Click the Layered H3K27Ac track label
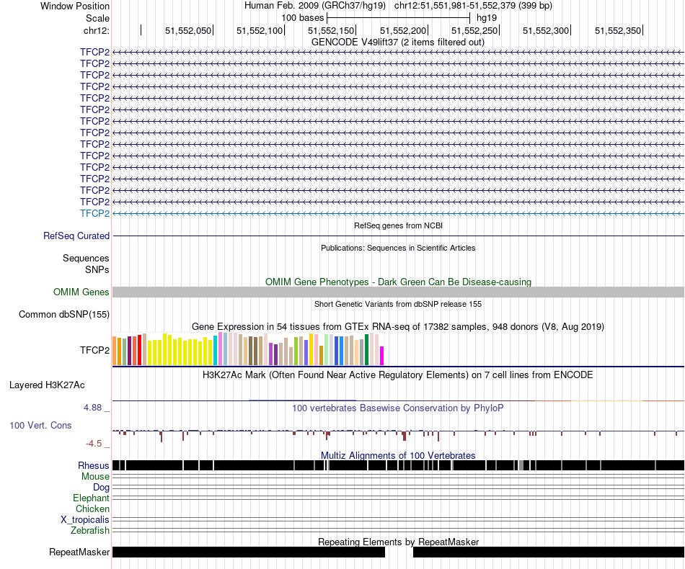Image resolution: width=685 pixels, height=569 pixels. [x=47, y=385]
